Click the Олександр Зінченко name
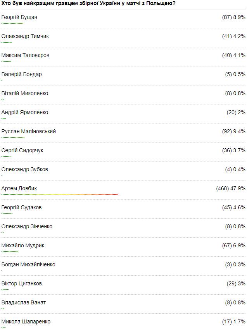The height and width of the screenshot is (330, 247). pyautogui.click(x=27, y=227)
